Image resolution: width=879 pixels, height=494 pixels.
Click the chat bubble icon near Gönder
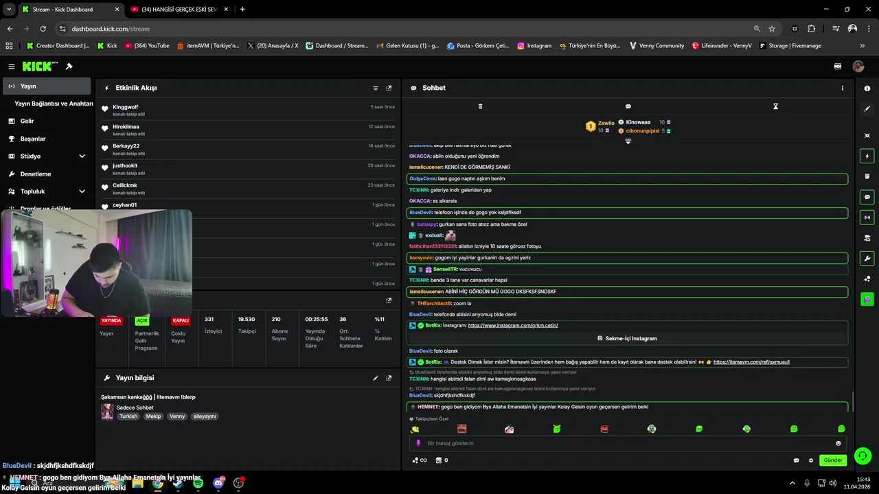tap(797, 460)
